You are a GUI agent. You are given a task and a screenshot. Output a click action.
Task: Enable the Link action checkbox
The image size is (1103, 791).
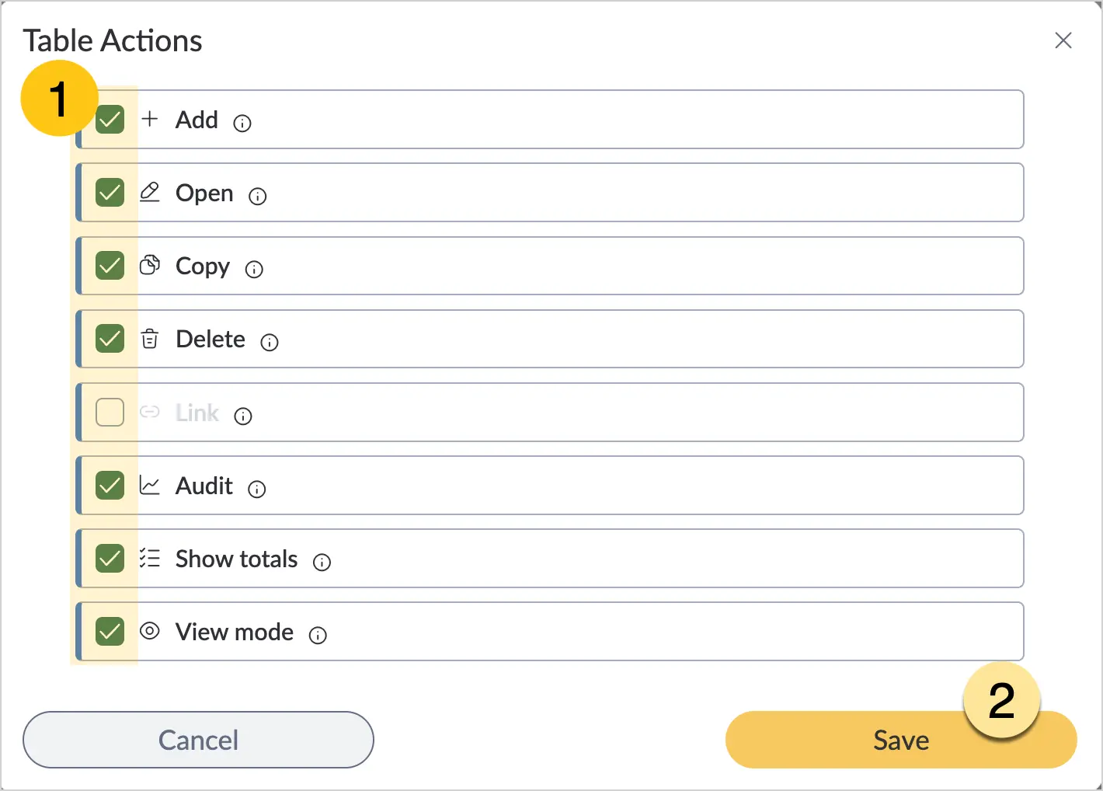coord(110,412)
